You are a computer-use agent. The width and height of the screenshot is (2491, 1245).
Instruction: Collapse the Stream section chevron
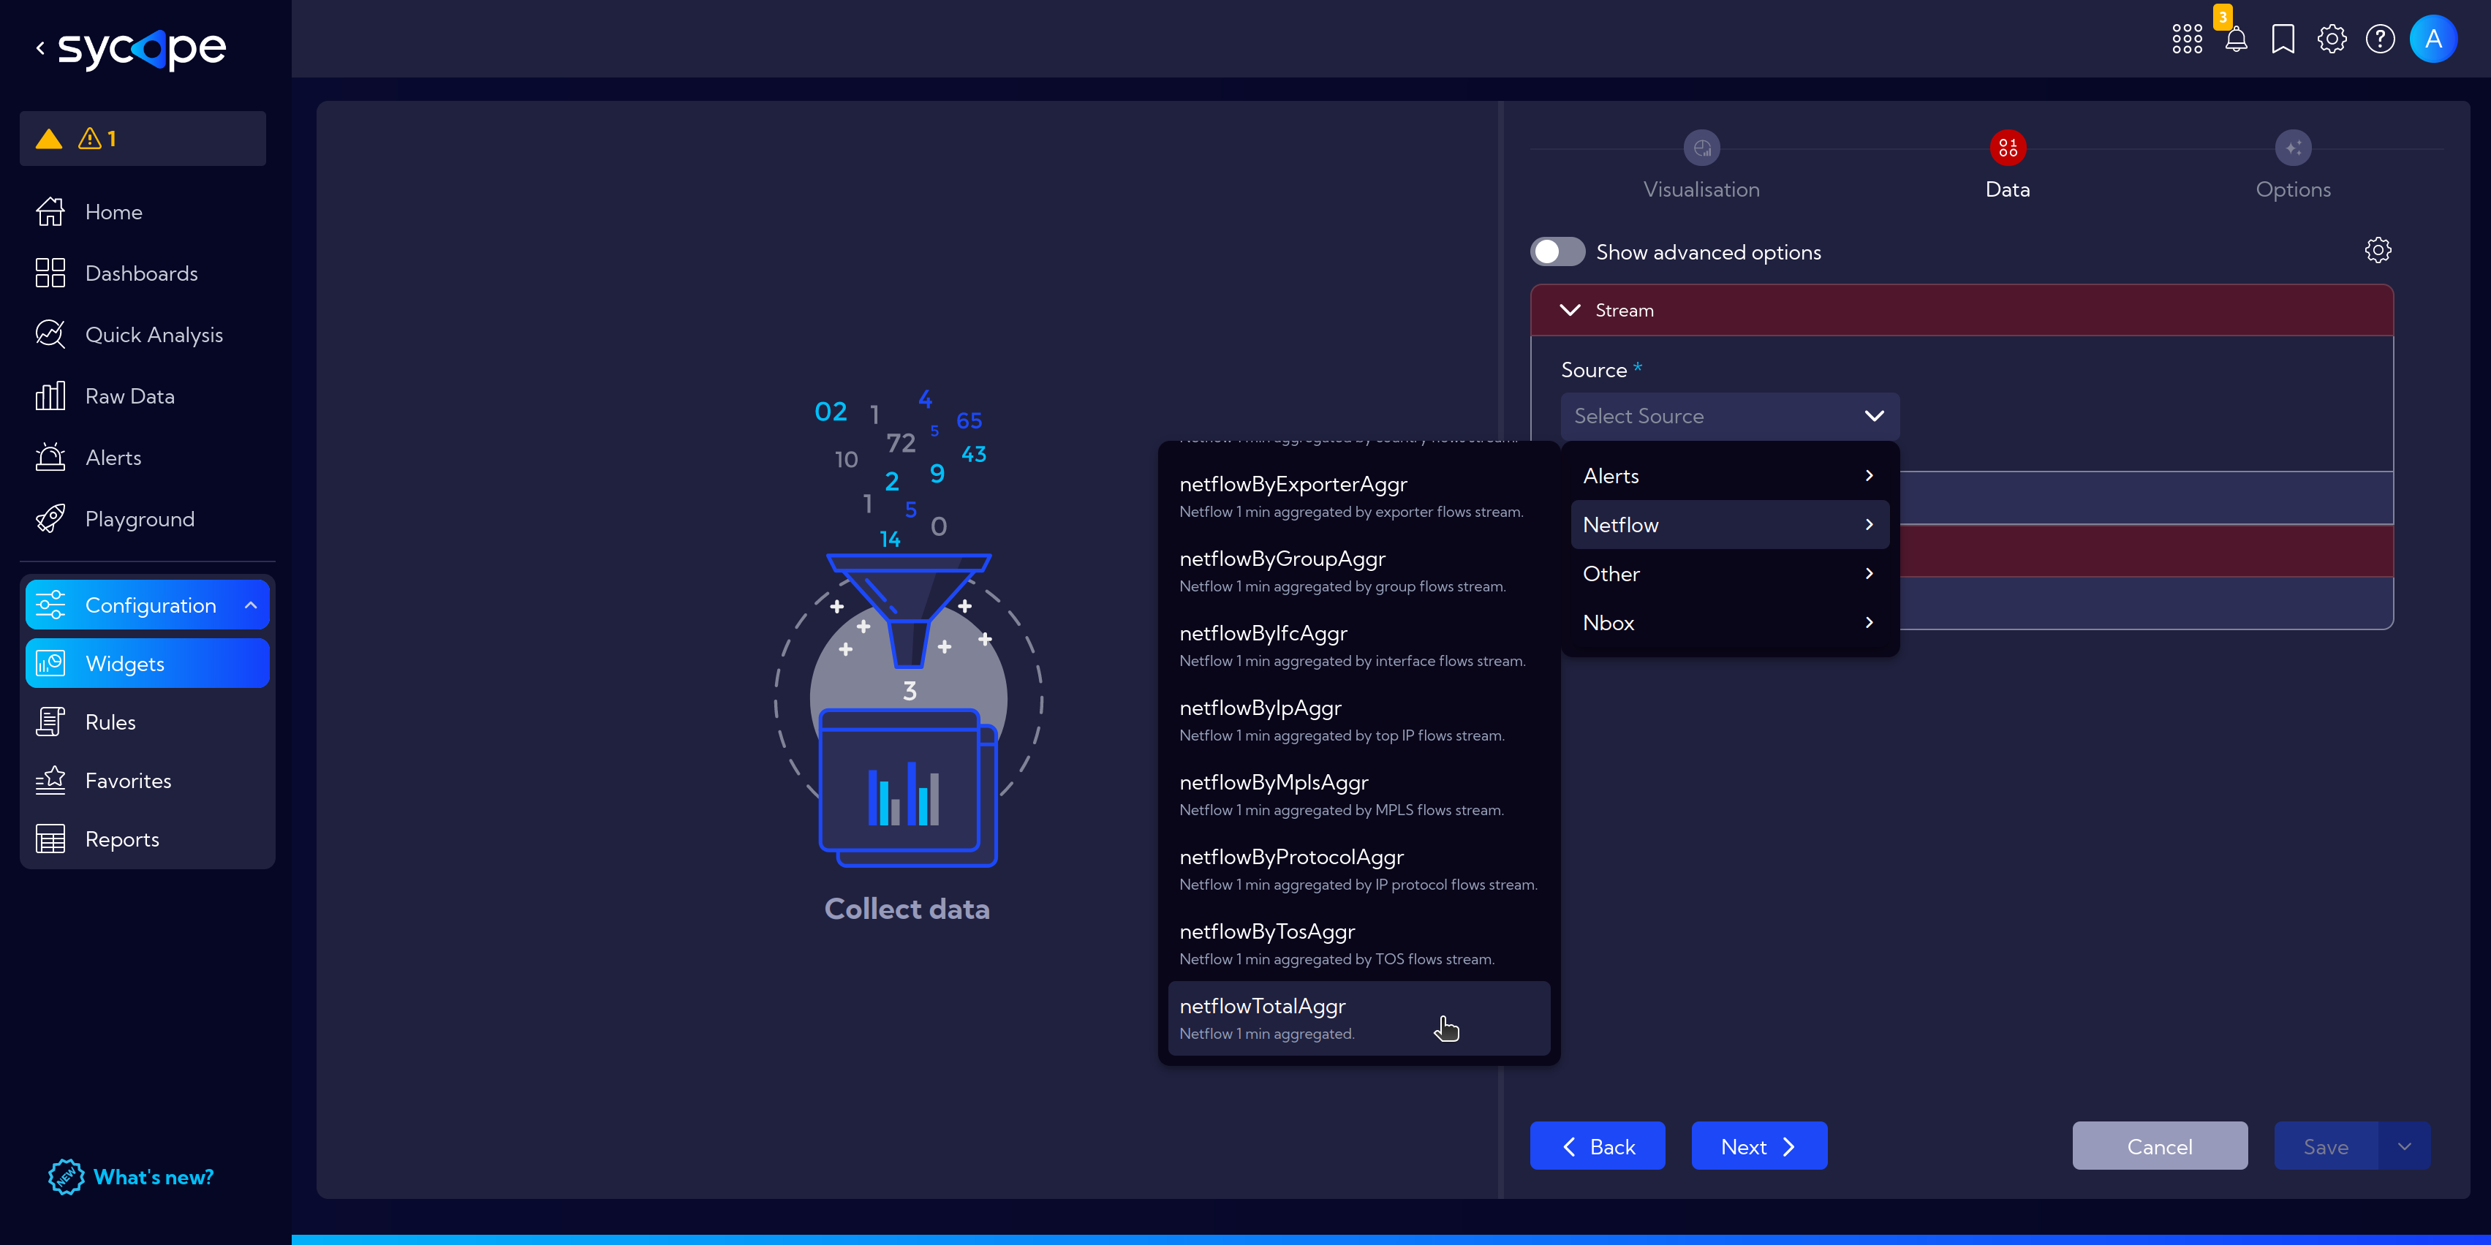point(1570,310)
